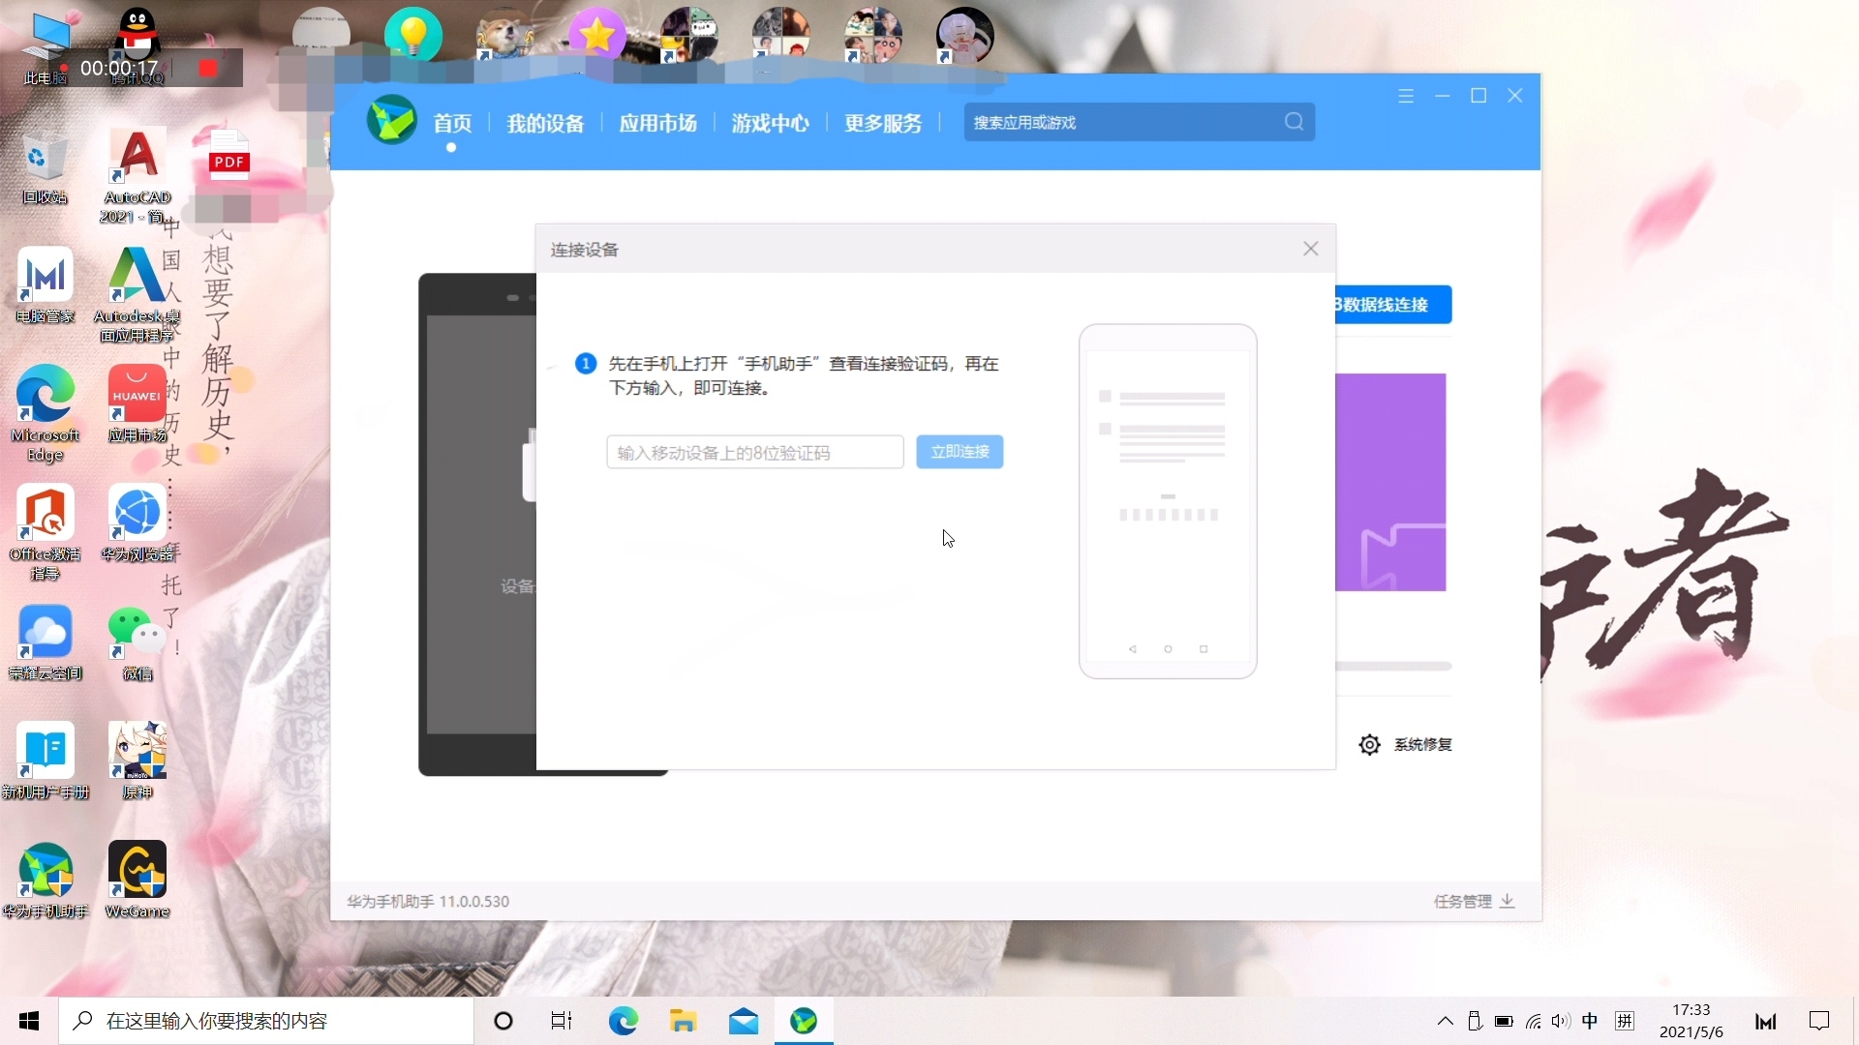Open Mail app from taskbar
The image size is (1859, 1045).
[744, 1021]
